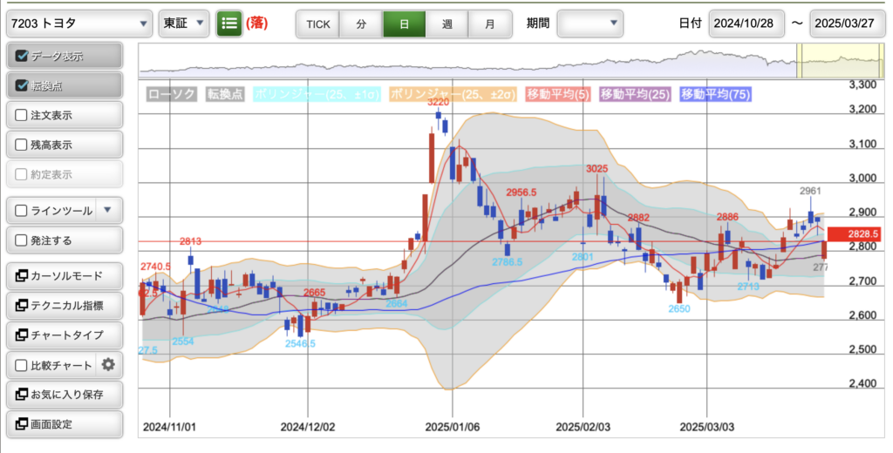893x453 pixels.
Task: Click the green list icon button
Action: (229, 24)
